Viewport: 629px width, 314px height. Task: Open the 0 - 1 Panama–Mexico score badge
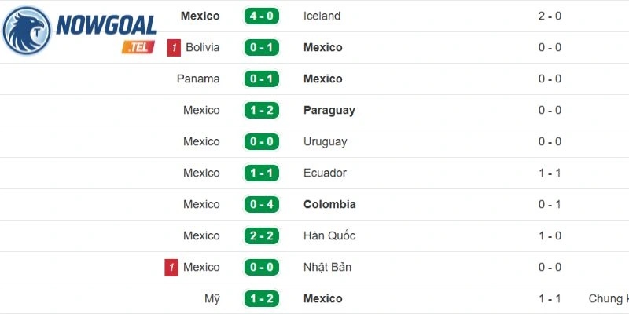point(262,79)
